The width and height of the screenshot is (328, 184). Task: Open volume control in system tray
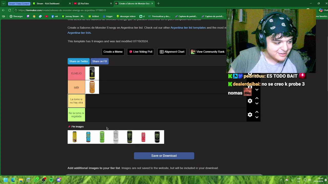click(x=309, y=180)
